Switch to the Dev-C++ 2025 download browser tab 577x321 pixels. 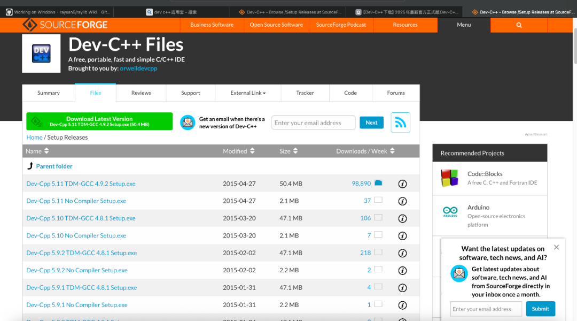pyautogui.click(x=407, y=12)
